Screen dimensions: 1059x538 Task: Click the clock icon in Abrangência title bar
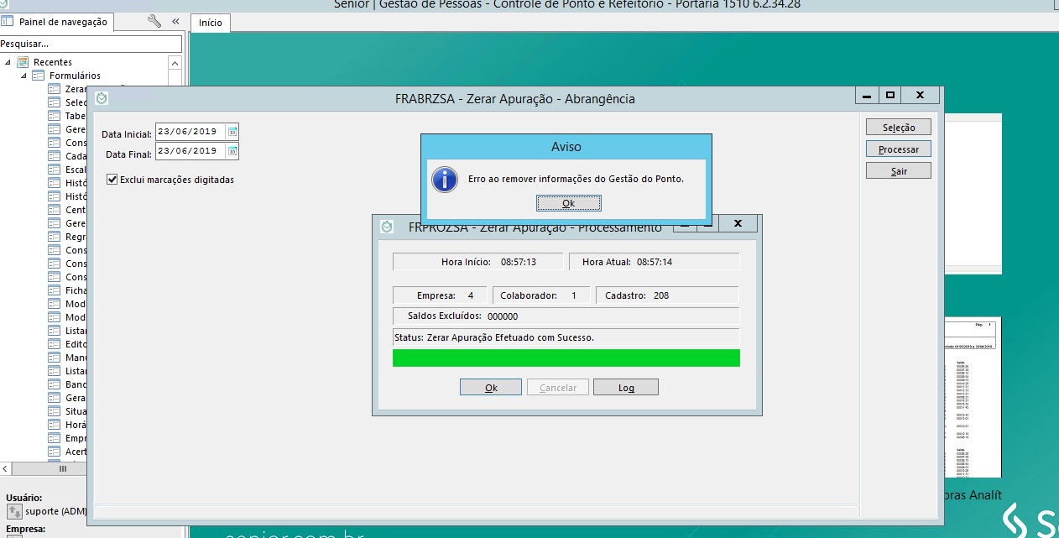point(101,98)
